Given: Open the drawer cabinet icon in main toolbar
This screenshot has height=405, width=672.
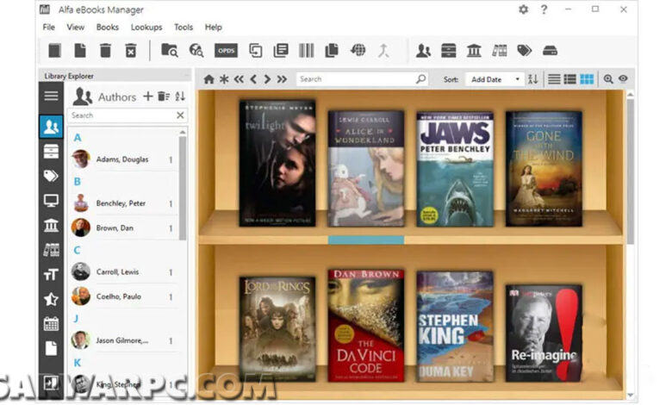Looking at the screenshot, I should (x=448, y=51).
